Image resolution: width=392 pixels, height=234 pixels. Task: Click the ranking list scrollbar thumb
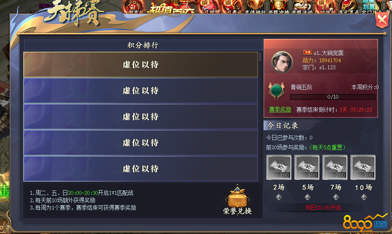pyautogui.click(x=260, y=57)
